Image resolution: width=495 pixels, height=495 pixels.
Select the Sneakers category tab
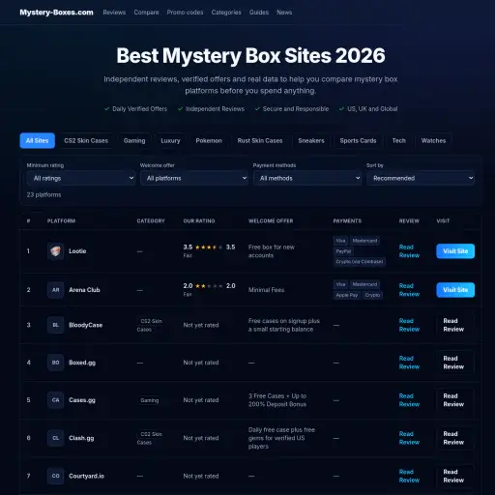311,140
